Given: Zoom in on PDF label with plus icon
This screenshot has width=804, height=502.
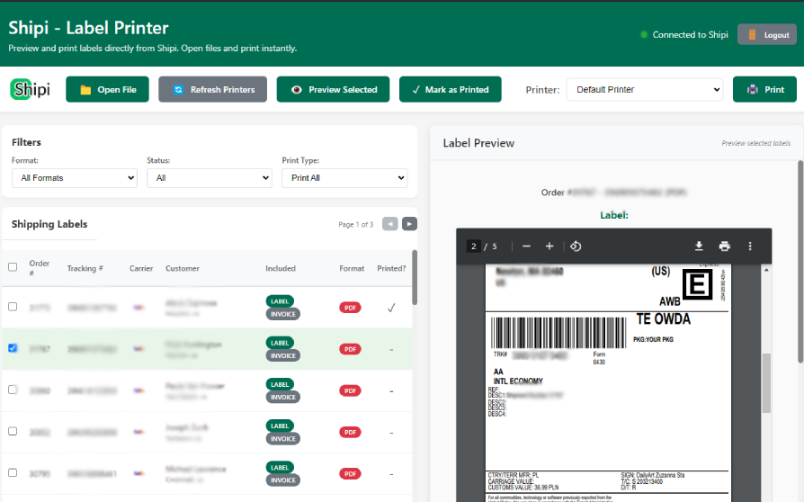Looking at the screenshot, I should click(x=549, y=247).
